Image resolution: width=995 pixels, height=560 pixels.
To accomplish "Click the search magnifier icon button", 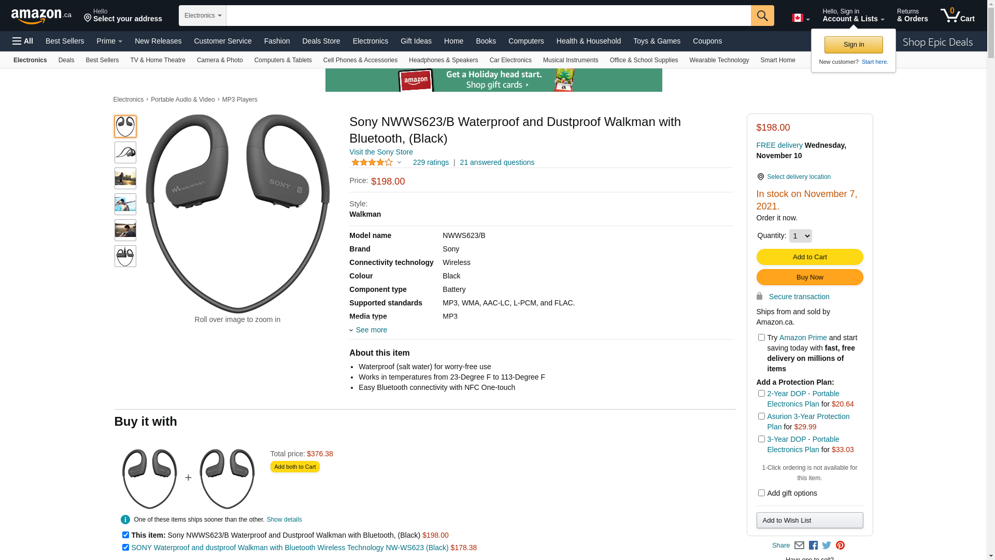I will 762,16.
